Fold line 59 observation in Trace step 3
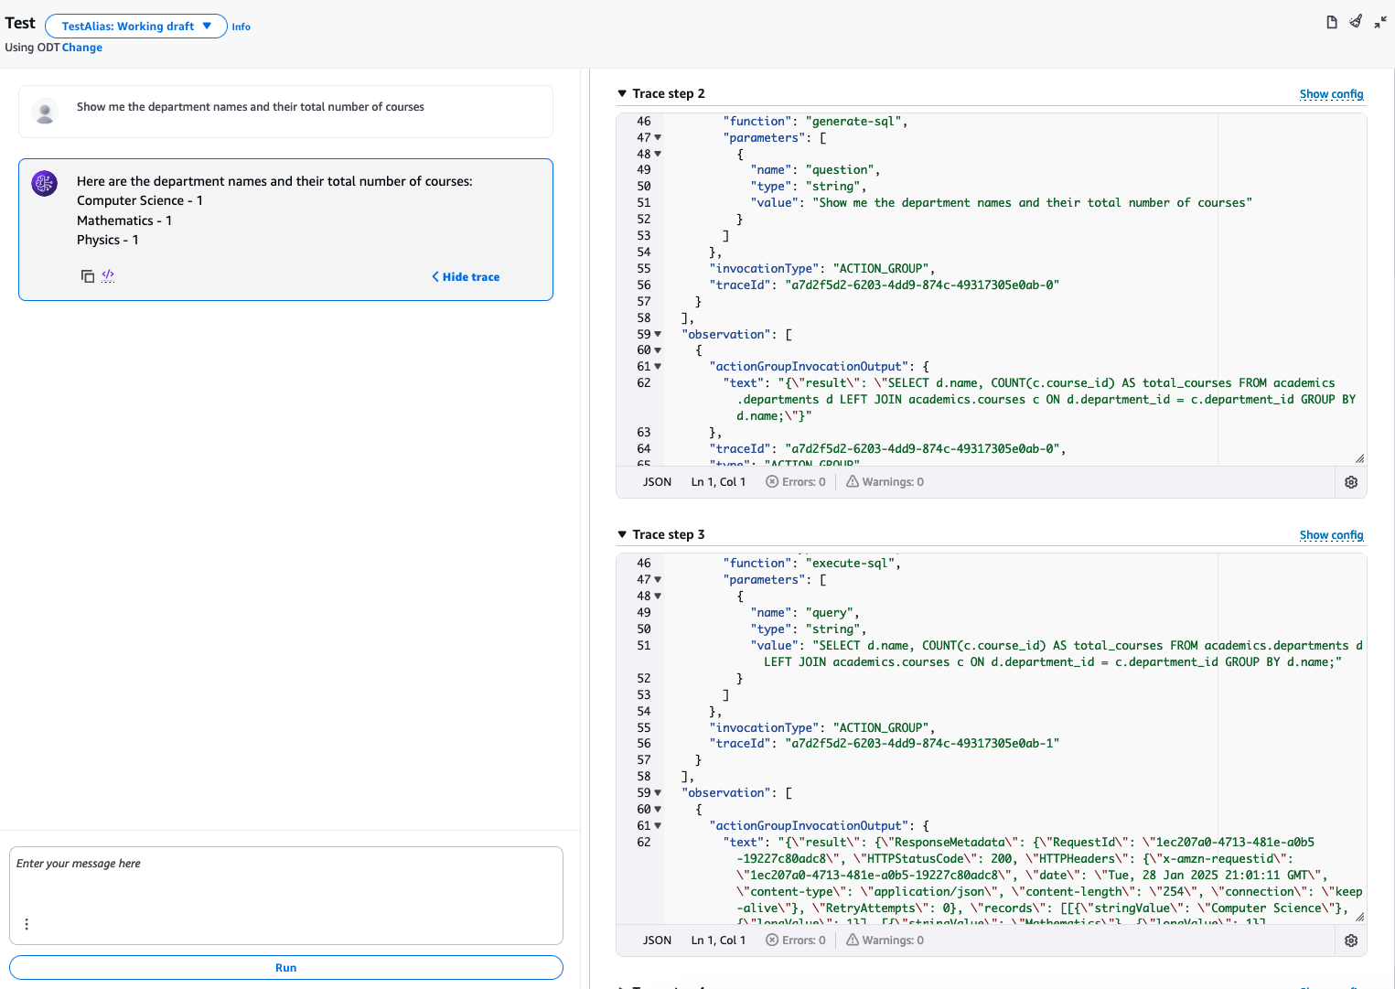The width and height of the screenshot is (1395, 989). 658,793
